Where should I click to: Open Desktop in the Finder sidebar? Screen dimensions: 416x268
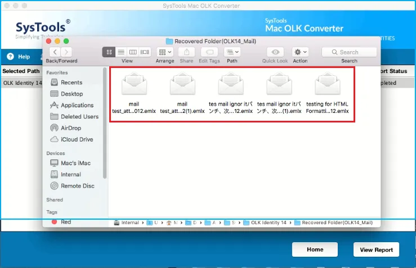(x=71, y=94)
